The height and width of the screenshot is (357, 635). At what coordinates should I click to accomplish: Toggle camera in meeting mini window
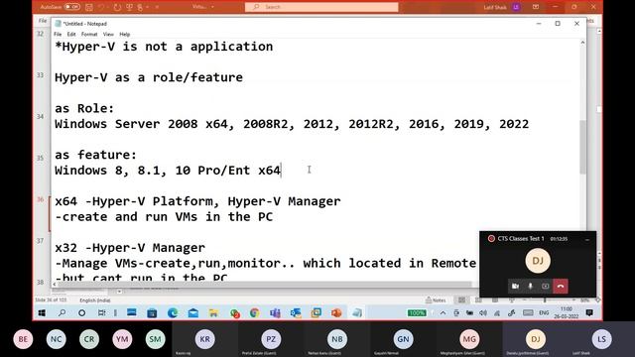pyautogui.click(x=515, y=287)
